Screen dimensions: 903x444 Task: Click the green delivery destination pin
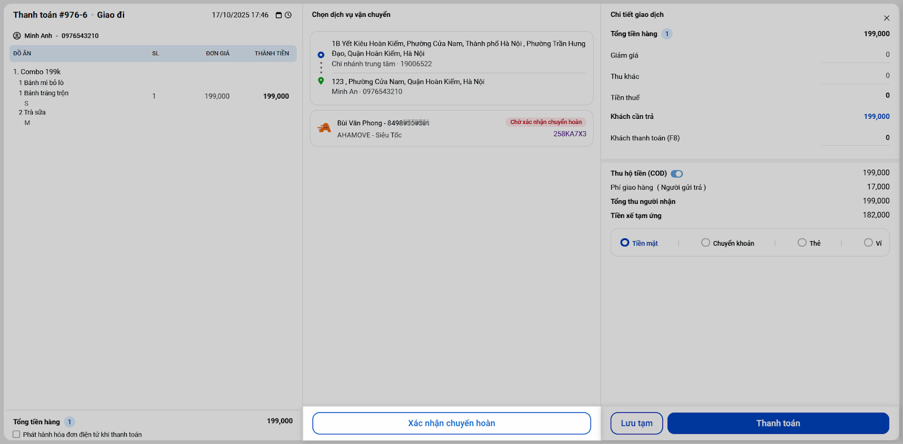321,81
